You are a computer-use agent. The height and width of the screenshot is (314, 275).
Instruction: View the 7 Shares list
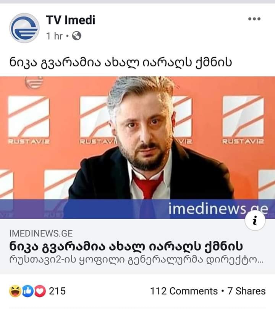pyautogui.click(x=246, y=291)
